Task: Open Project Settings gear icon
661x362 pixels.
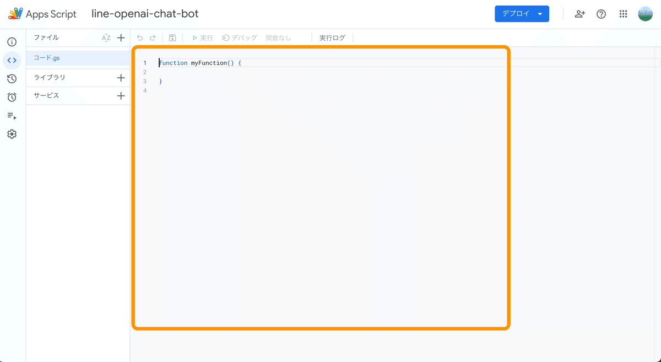Action: pos(12,134)
